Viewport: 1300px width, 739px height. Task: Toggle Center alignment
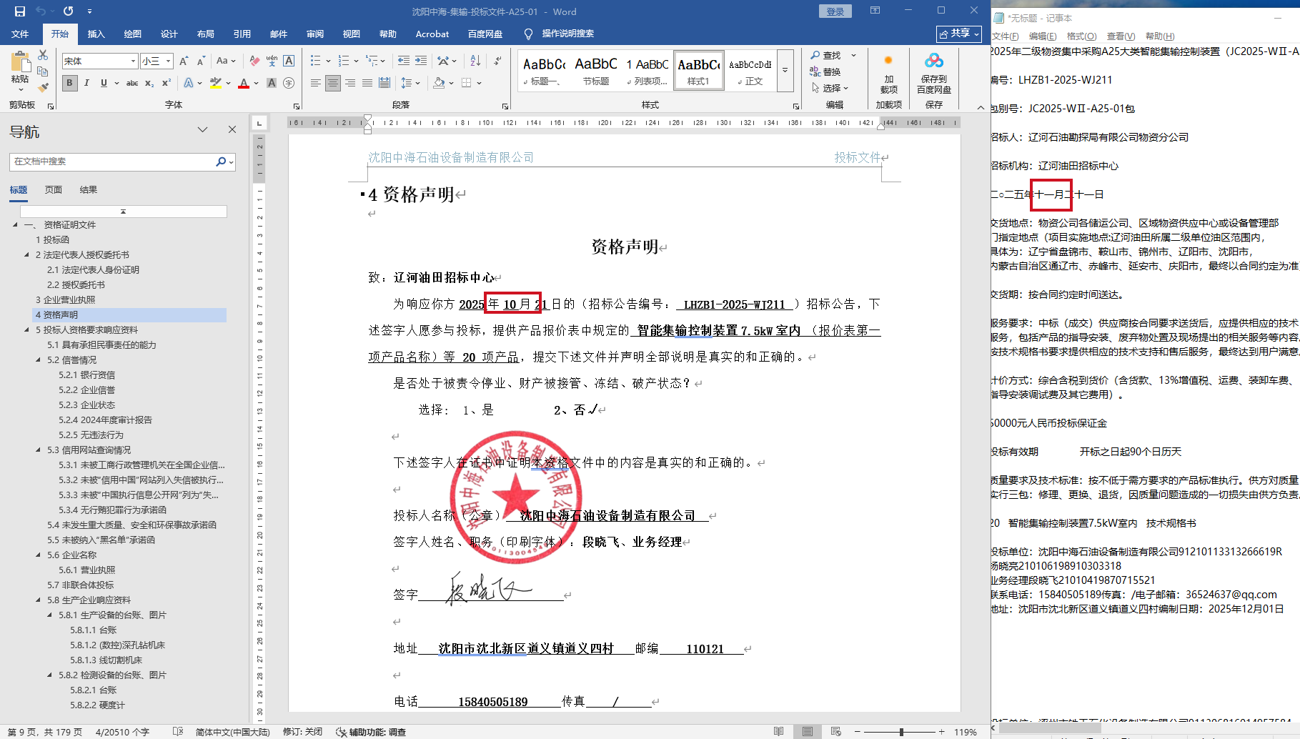333,83
